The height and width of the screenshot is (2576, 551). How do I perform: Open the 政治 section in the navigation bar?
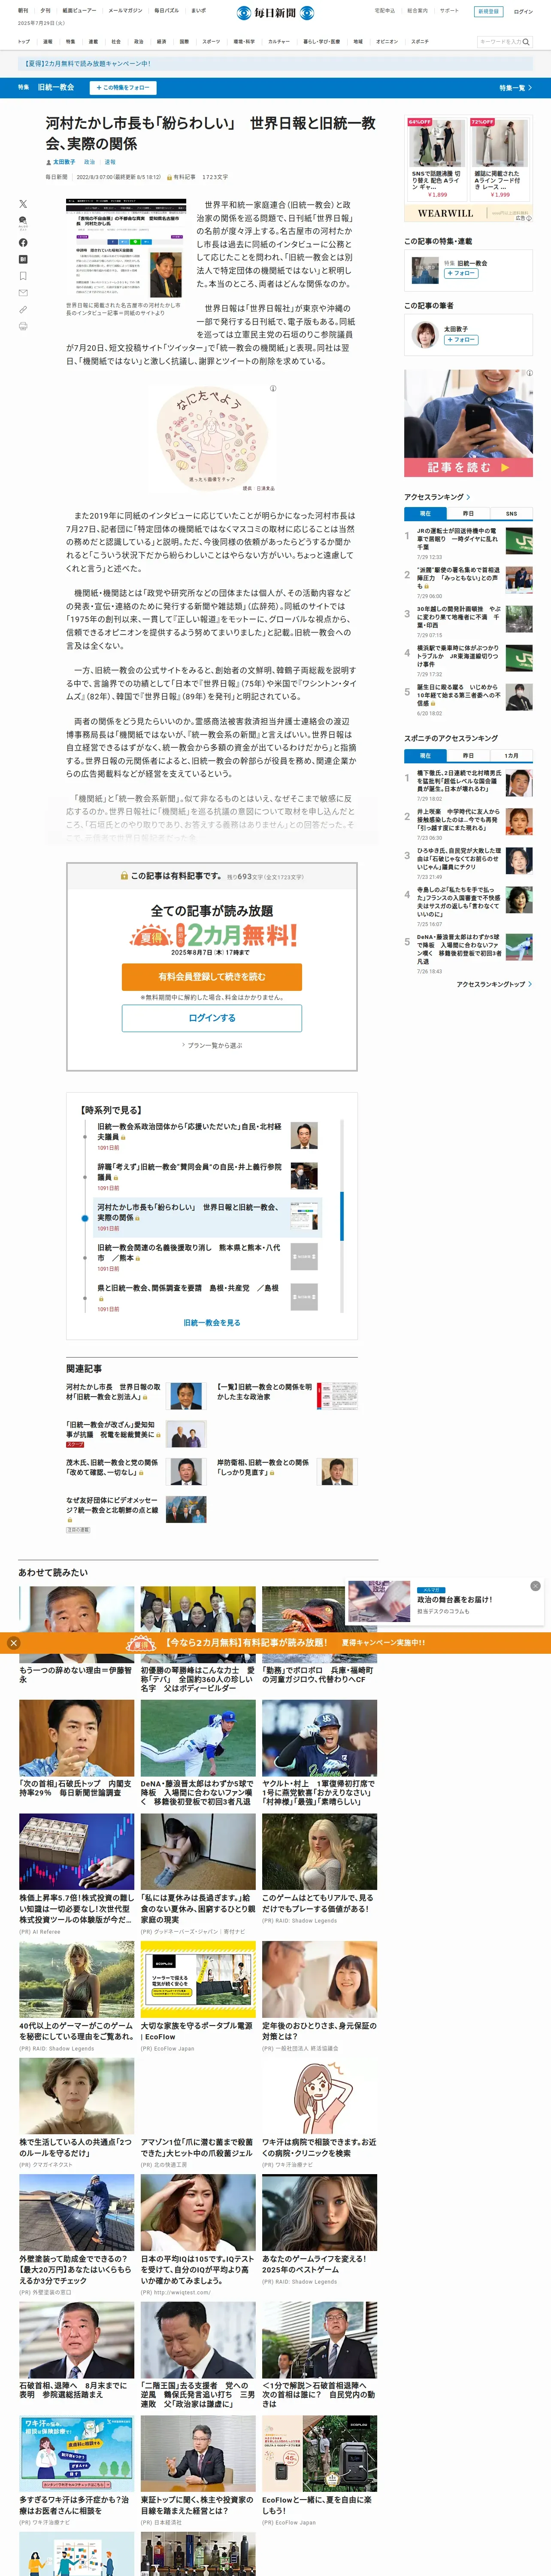click(139, 42)
